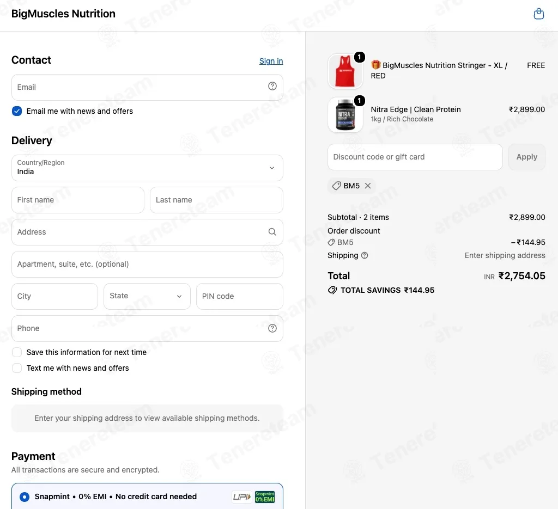This screenshot has height=509, width=558.
Task: Click the gift box icon beside Stringer
Action: click(x=376, y=65)
